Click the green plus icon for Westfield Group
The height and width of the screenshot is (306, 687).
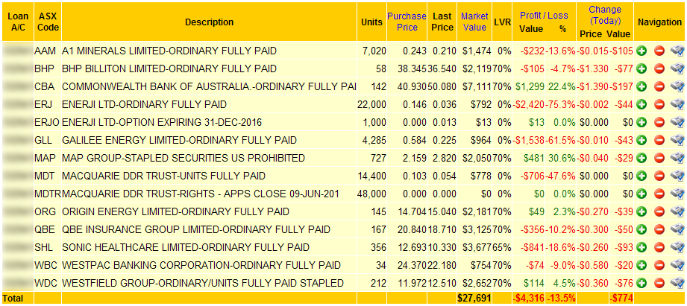tap(642, 283)
